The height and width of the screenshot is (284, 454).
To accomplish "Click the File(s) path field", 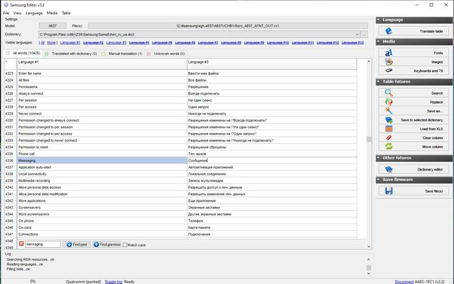I will [x=228, y=26].
